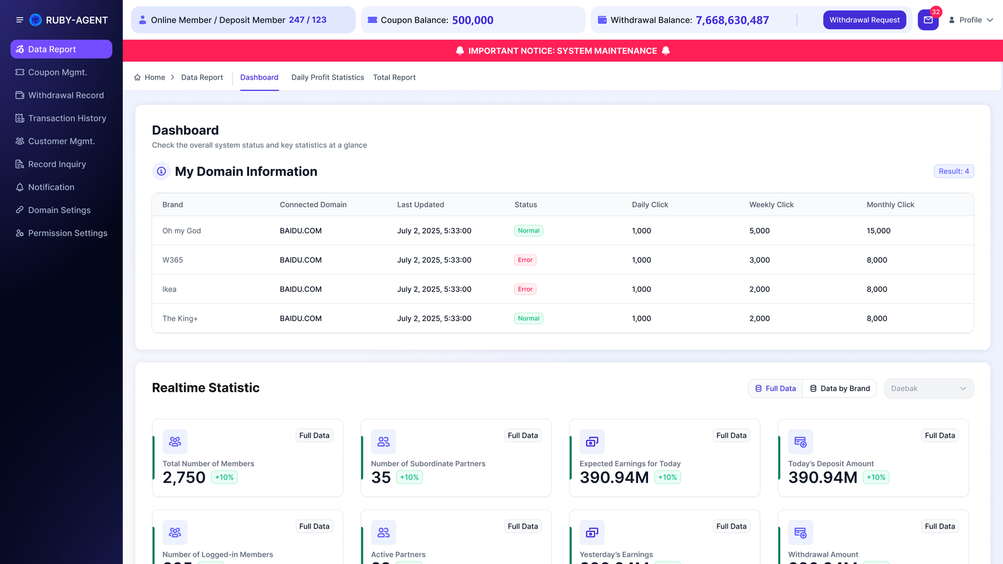Click the info icon beside My Domain Information

click(x=161, y=171)
